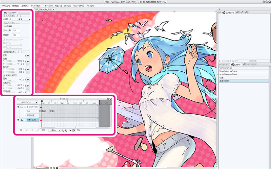Play the timeline animation
This screenshot has height=169, width=271.
(x=70, y=130)
